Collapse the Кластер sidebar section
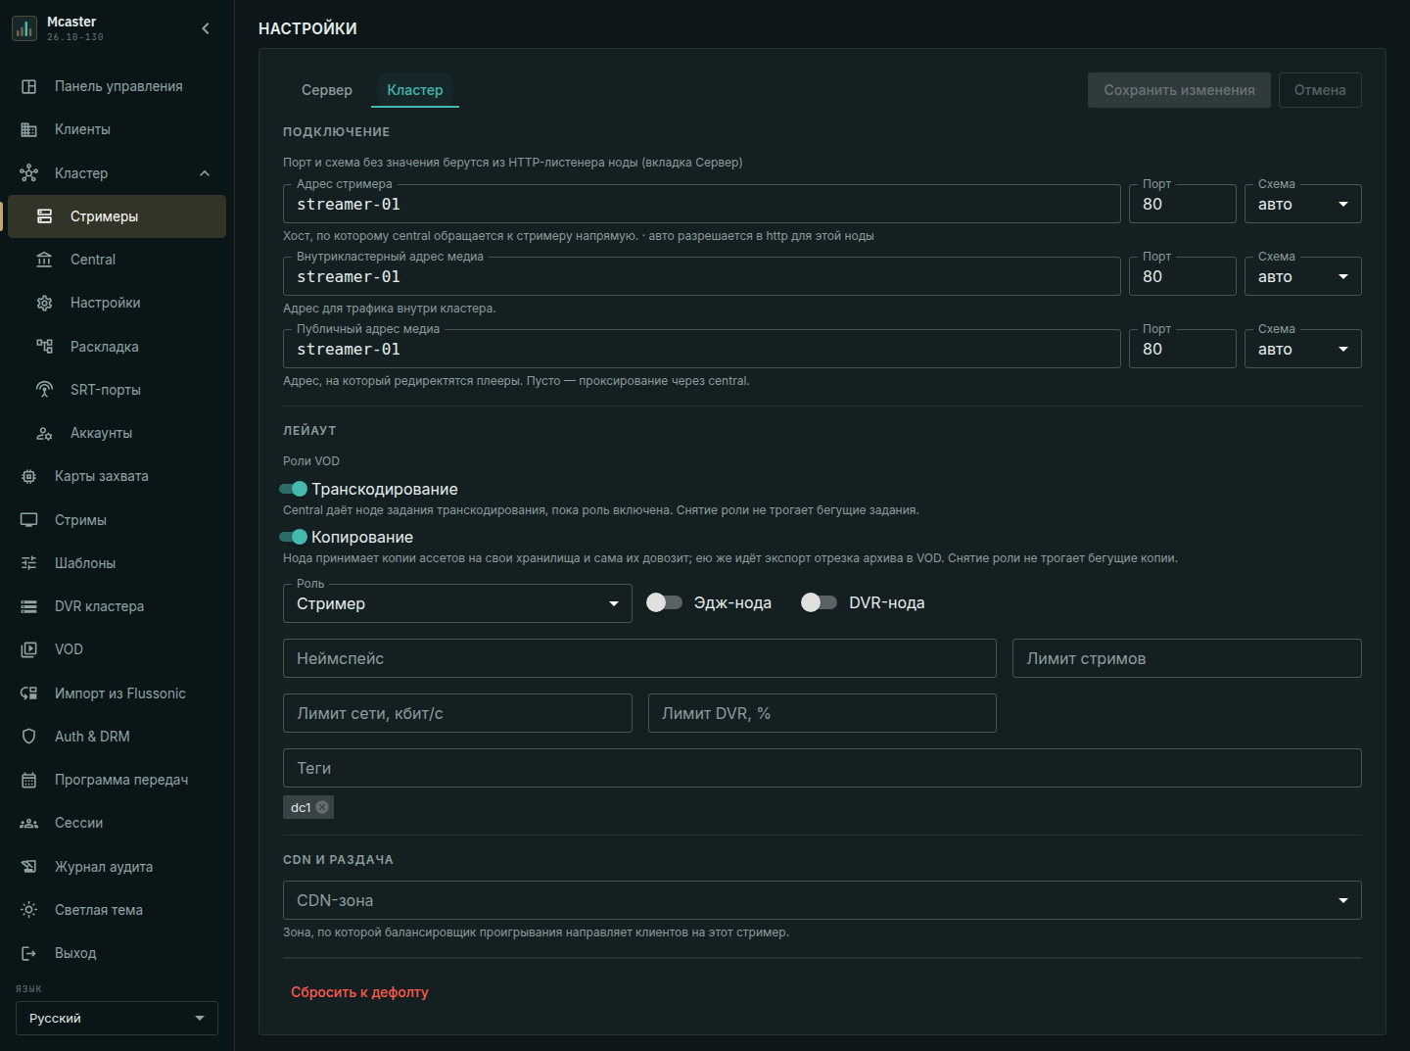 click(x=205, y=173)
